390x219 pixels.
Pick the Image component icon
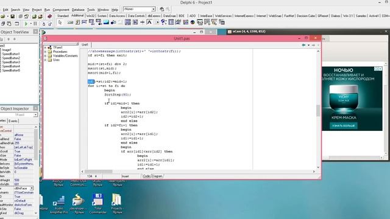tap(106, 23)
